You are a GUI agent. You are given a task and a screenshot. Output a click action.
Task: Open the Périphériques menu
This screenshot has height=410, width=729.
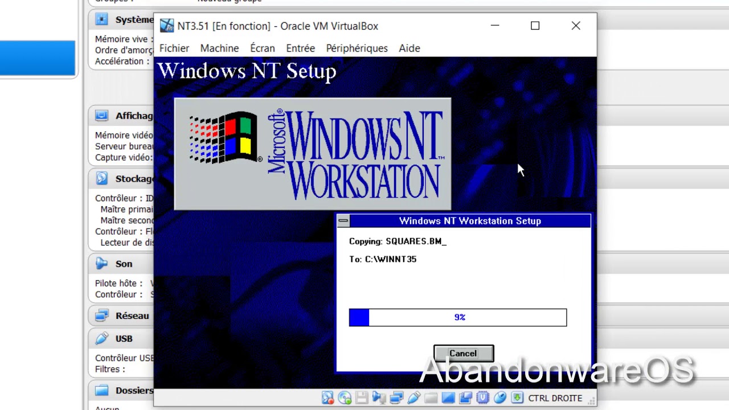click(357, 48)
